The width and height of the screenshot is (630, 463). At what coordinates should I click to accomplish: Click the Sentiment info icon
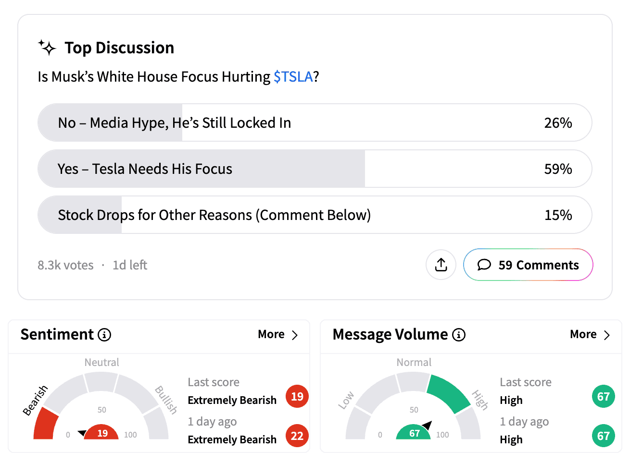tap(104, 335)
